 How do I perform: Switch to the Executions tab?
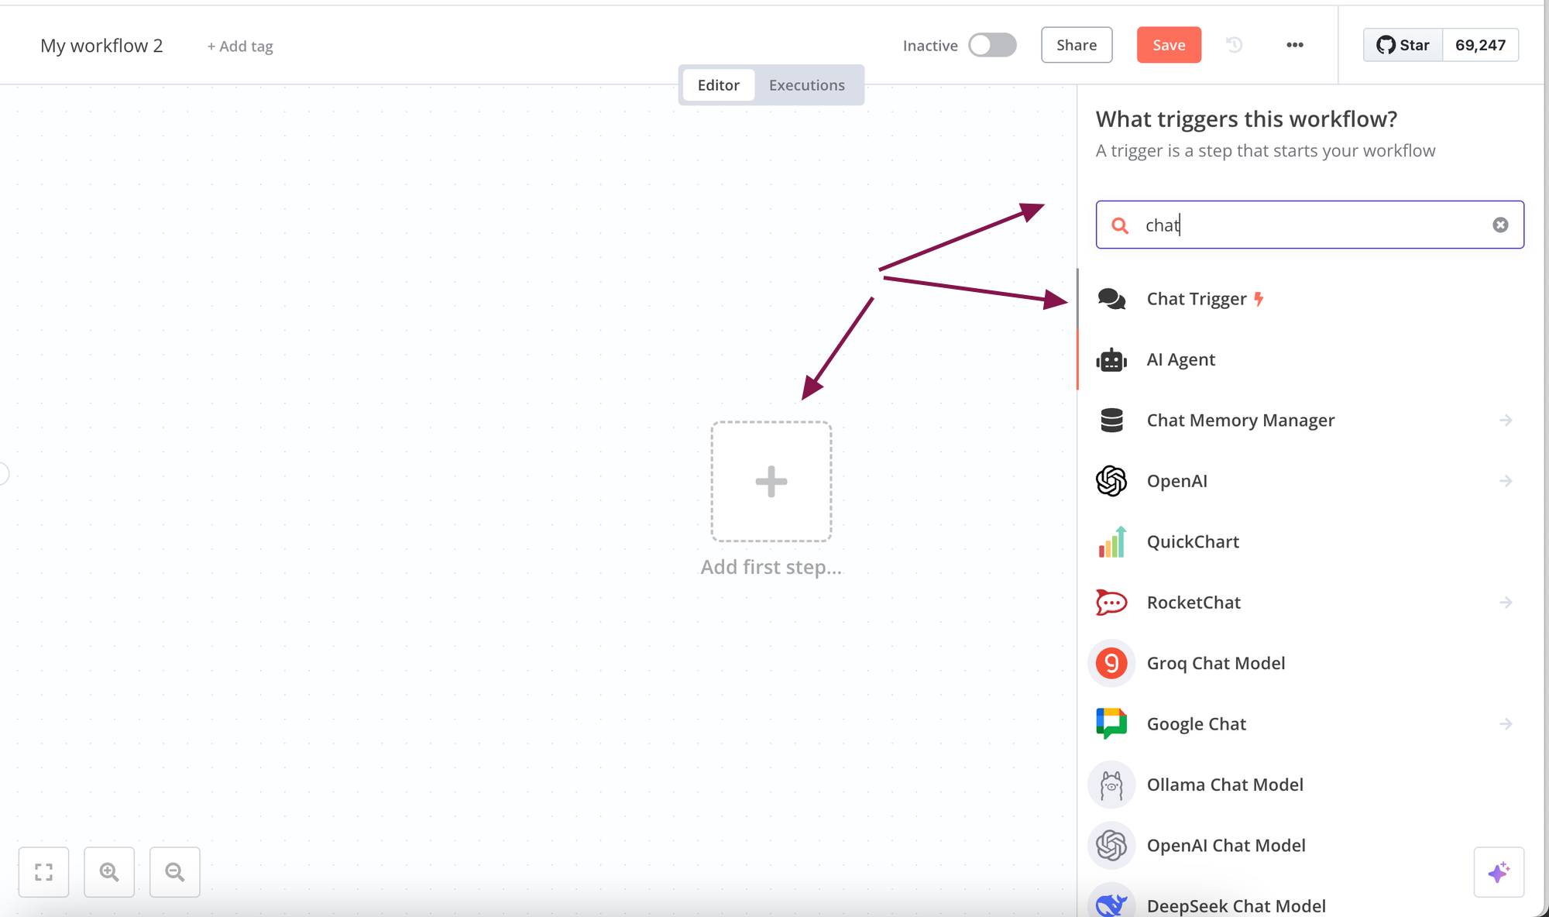[x=806, y=85]
